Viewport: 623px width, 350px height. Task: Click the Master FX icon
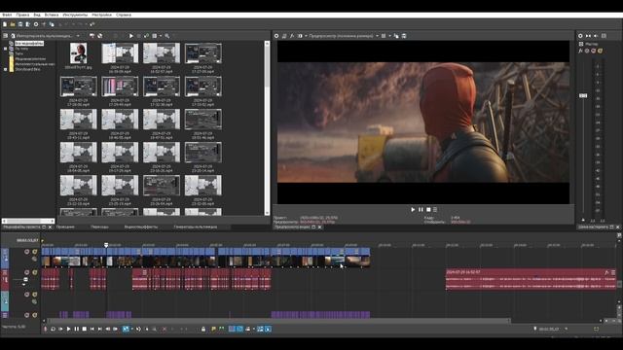580,51
